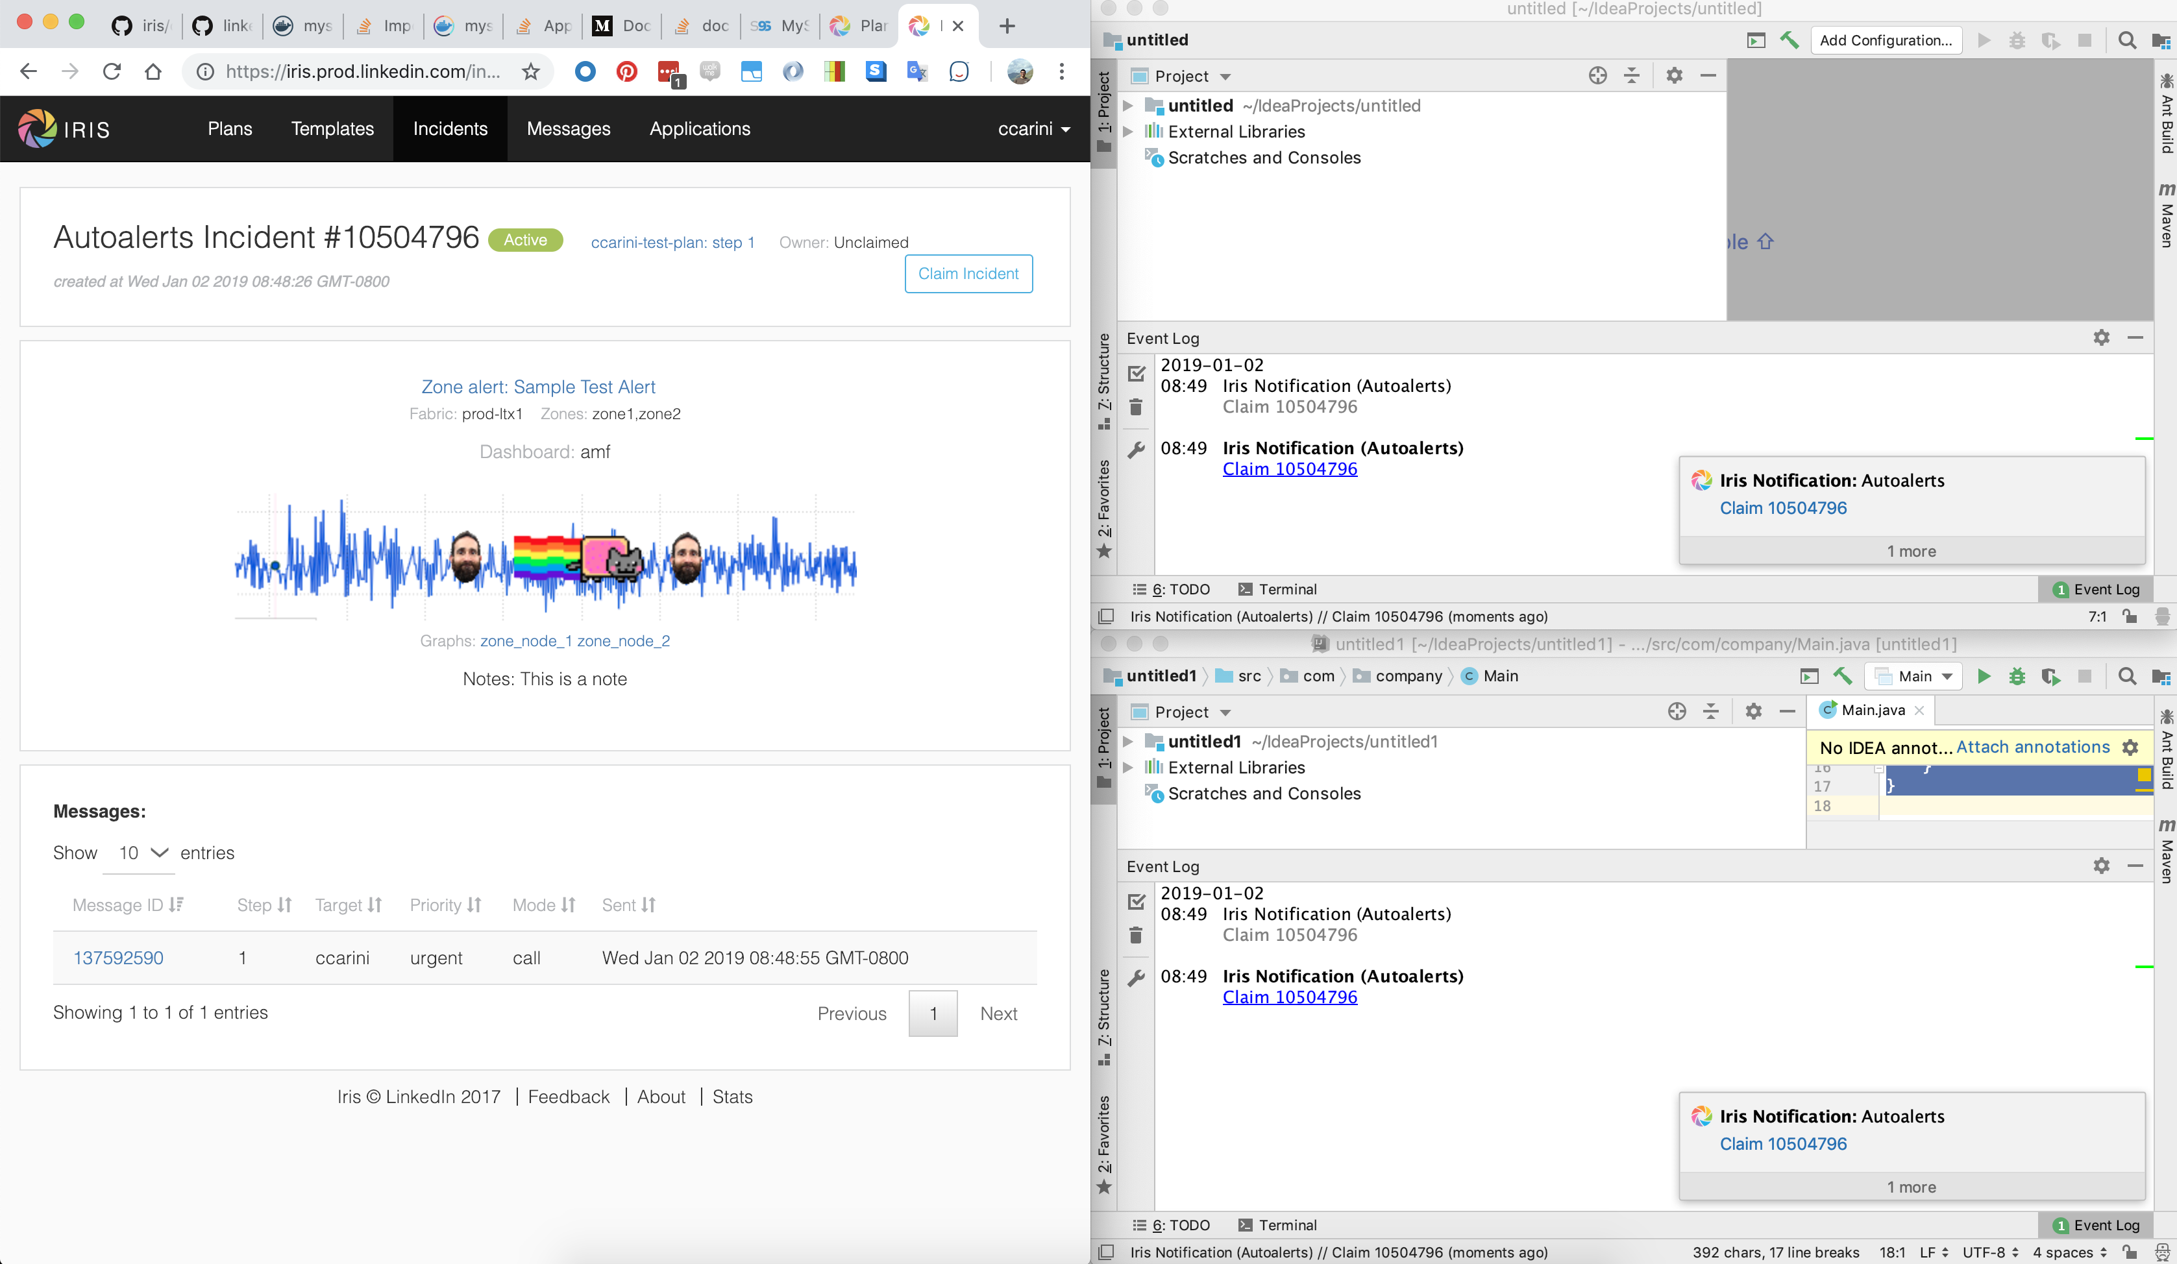Click the Search Everywhere magnifier in the untitled window
This screenshot has height=1264, width=2177.
tap(2127, 41)
